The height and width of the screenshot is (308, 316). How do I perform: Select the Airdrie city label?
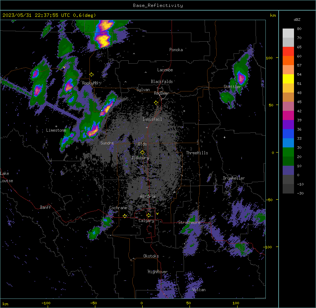(x=148, y=196)
